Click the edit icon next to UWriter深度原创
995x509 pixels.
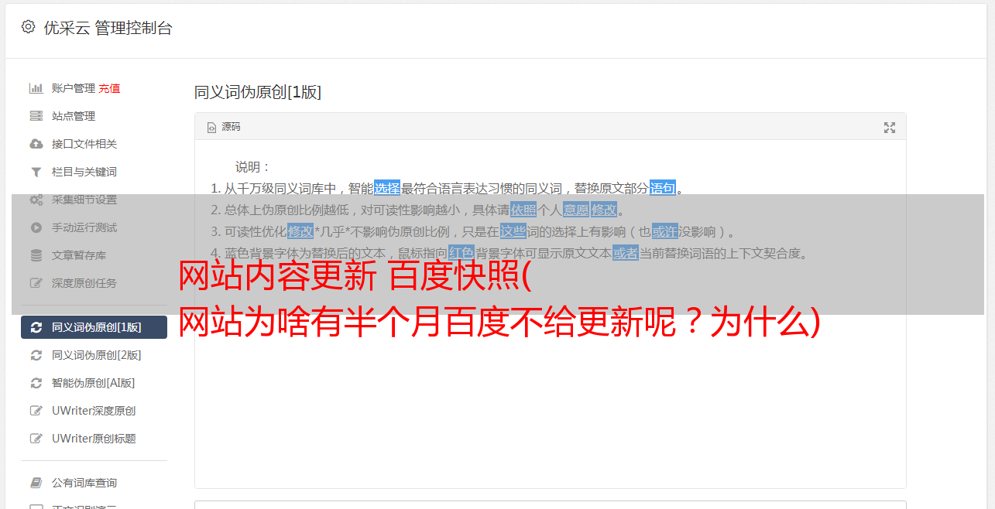[x=36, y=411]
